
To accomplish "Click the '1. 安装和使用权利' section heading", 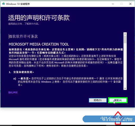I will click(21, 72).
